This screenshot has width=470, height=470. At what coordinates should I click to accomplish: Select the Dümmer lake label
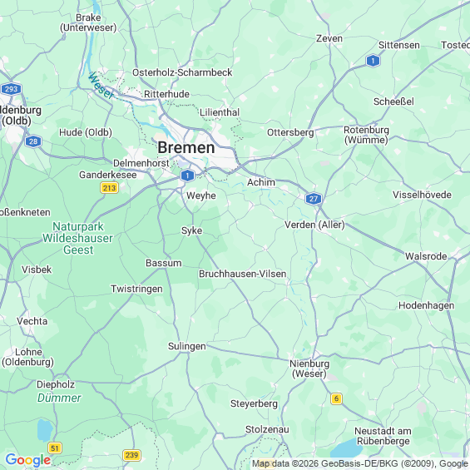(59, 398)
